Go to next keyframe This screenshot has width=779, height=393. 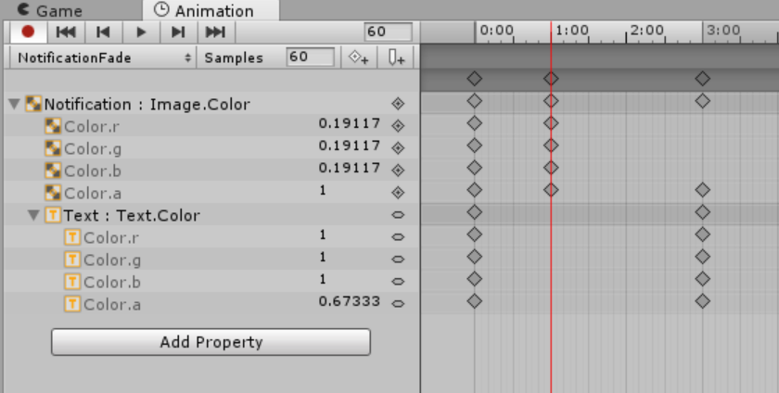(177, 32)
